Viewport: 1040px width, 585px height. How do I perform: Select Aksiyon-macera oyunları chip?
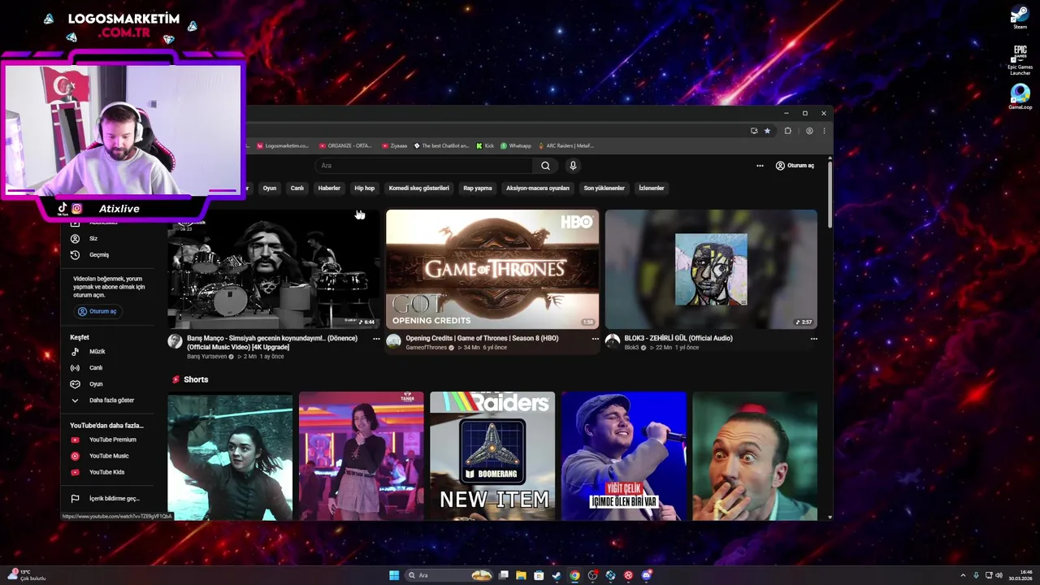pyautogui.click(x=538, y=188)
